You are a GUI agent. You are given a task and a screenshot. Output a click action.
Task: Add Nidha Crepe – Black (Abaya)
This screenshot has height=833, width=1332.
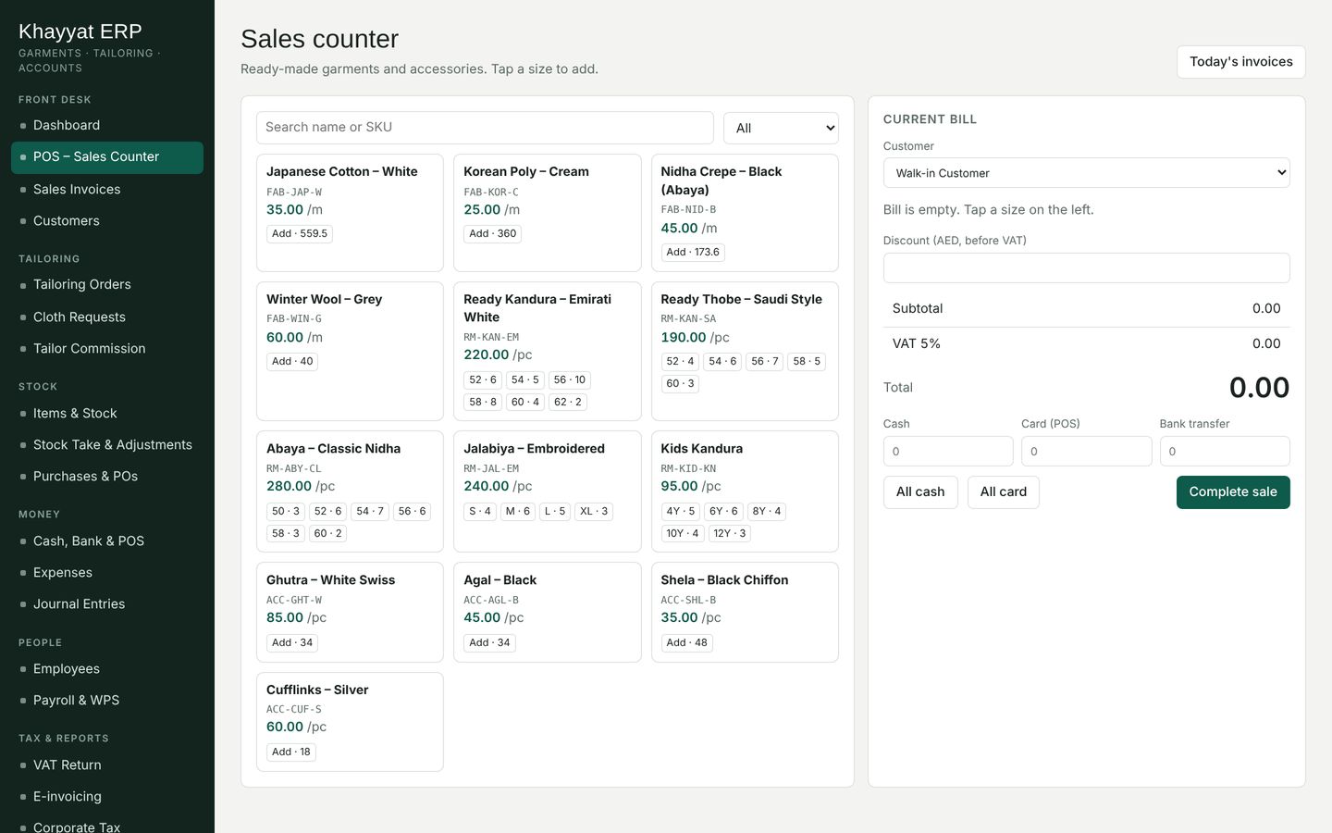tap(693, 253)
